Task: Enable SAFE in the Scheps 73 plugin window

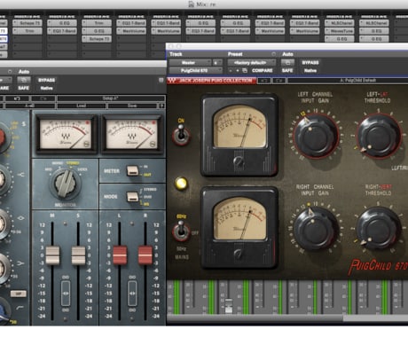Action: 23,88
